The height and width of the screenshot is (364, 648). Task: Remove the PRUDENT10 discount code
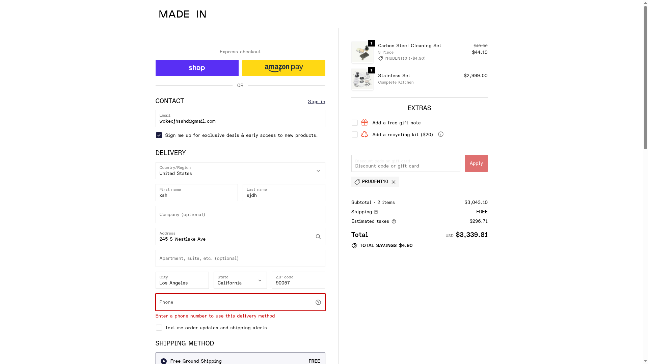point(394,182)
